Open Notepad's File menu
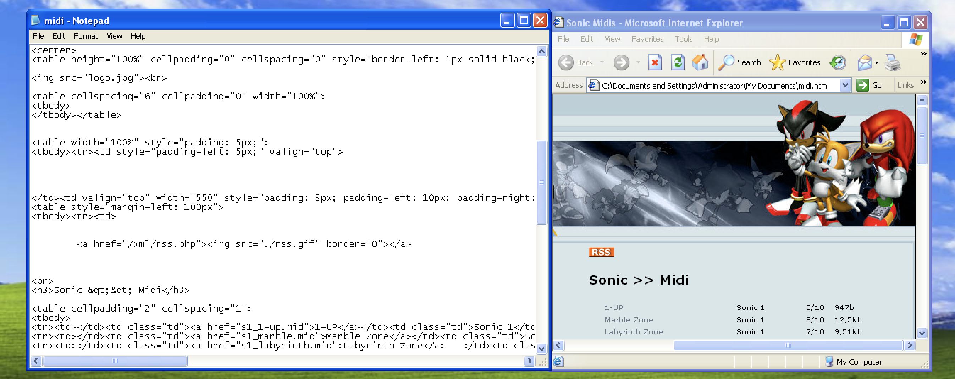Image resolution: width=955 pixels, height=379 pixels. point(38,36)
